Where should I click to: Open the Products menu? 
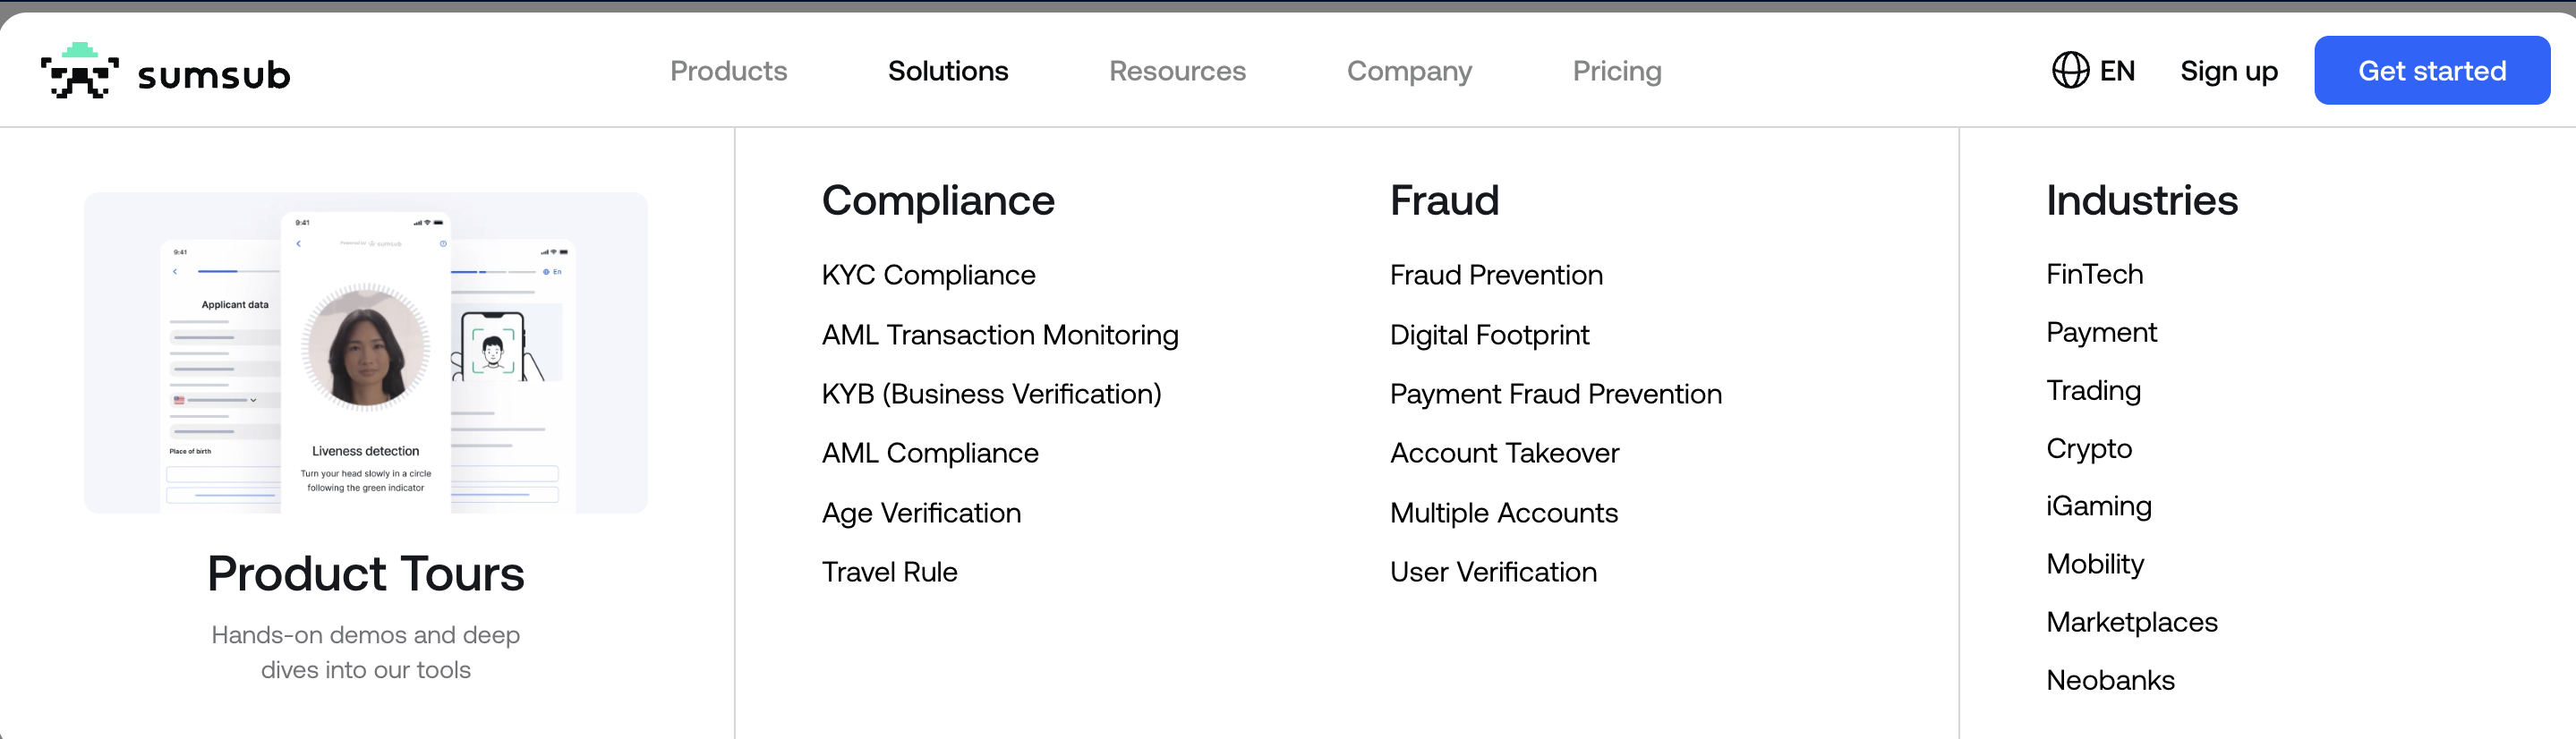(728, 71)
